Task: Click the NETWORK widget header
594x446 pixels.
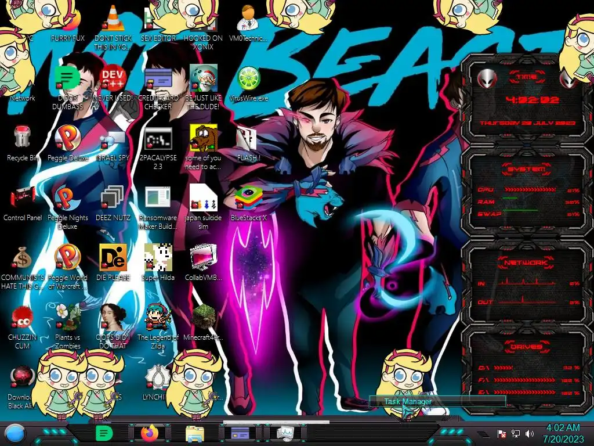Action: pos(526,262)
